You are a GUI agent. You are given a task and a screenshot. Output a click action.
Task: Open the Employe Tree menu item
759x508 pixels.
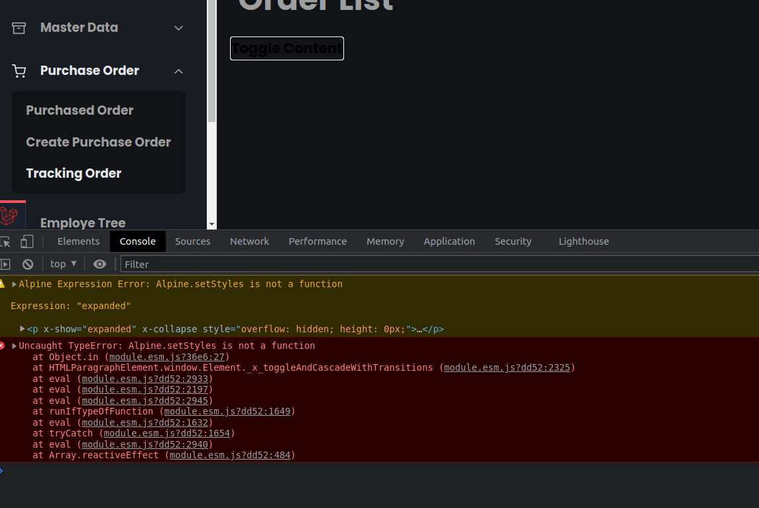pyautogui.click(x=83, y=223)
